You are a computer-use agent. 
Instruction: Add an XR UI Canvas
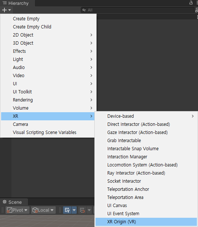[146, 205]
